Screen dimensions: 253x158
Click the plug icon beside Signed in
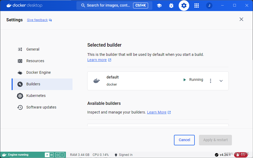coord(116,155)
